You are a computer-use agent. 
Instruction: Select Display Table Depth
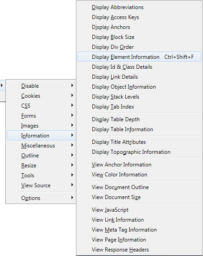139,119
